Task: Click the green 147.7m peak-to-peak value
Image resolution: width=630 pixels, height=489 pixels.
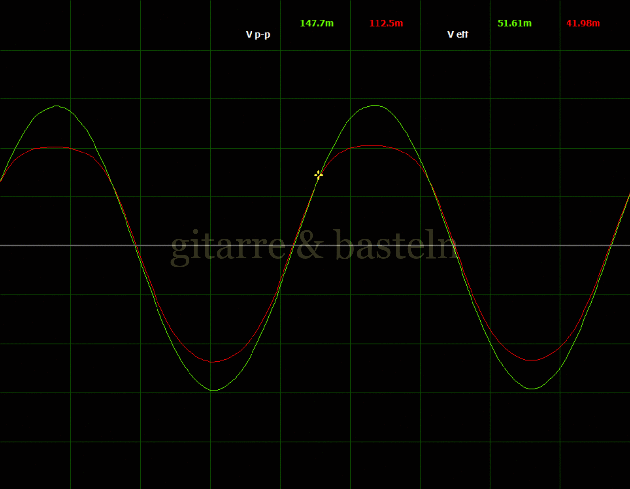Action: [x=316, y=23]
